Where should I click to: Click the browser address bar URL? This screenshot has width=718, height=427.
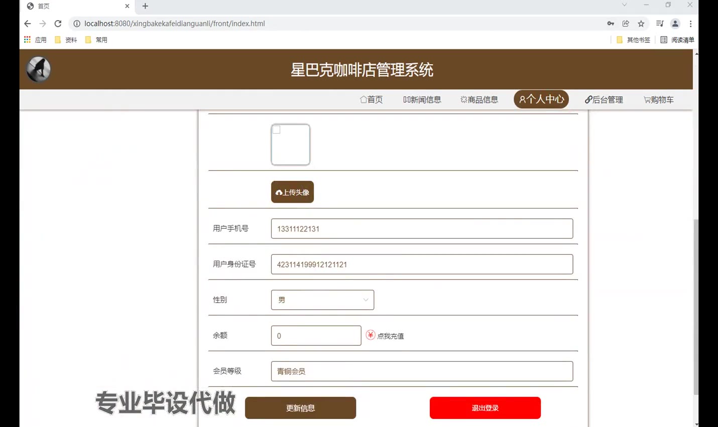coord(175,24)
